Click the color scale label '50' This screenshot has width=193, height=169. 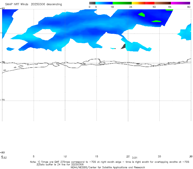click(x=154, y=7)
